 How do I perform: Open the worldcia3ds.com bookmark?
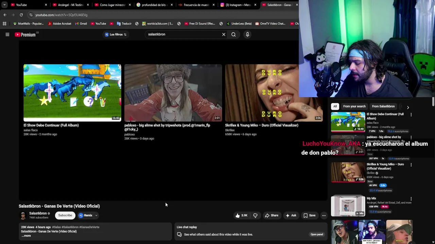click(x=157, y=24)
